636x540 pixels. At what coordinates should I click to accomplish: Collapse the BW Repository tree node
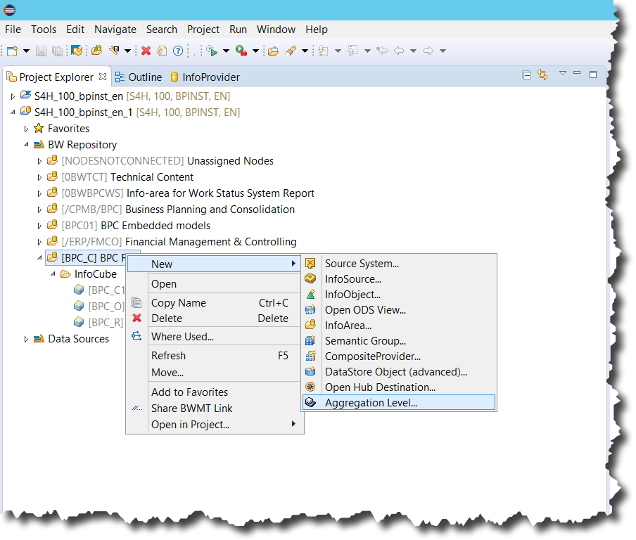[x=27, y=145]
